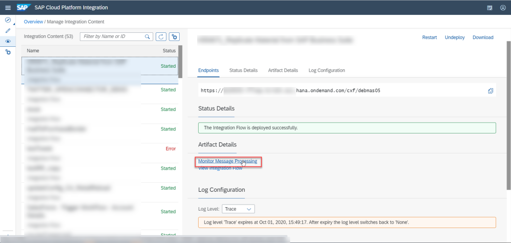The image size is (511, 243).
Task: Open the Design pencil icon in sidebar
Action: click(8, 30)
